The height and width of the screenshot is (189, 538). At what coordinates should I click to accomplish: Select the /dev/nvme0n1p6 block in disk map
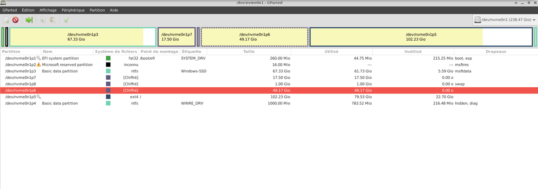pyautogui.click(x=255, y=37)
